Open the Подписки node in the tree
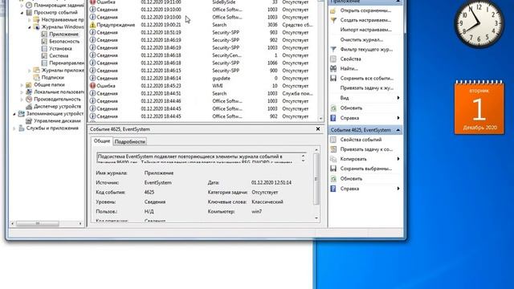The height and width of the screenshot is (289, 514). [52, 77]
